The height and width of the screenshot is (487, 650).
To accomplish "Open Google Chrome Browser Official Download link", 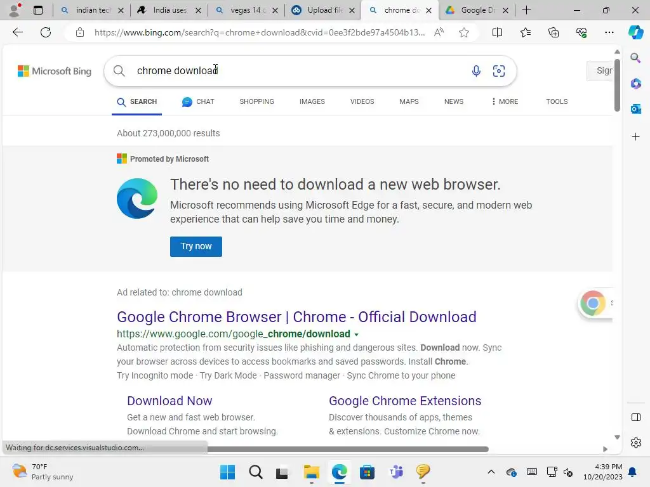I will 296,317.
